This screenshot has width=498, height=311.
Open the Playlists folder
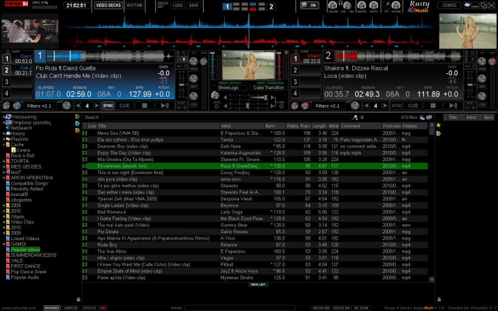point(19,139)
